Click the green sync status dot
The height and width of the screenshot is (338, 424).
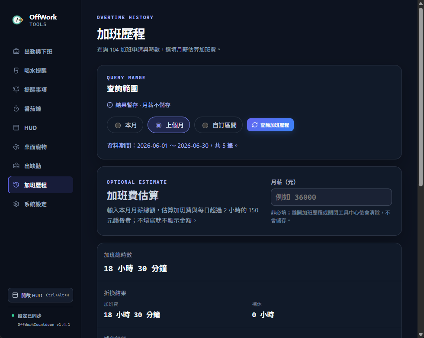click(x=13, y=315)
